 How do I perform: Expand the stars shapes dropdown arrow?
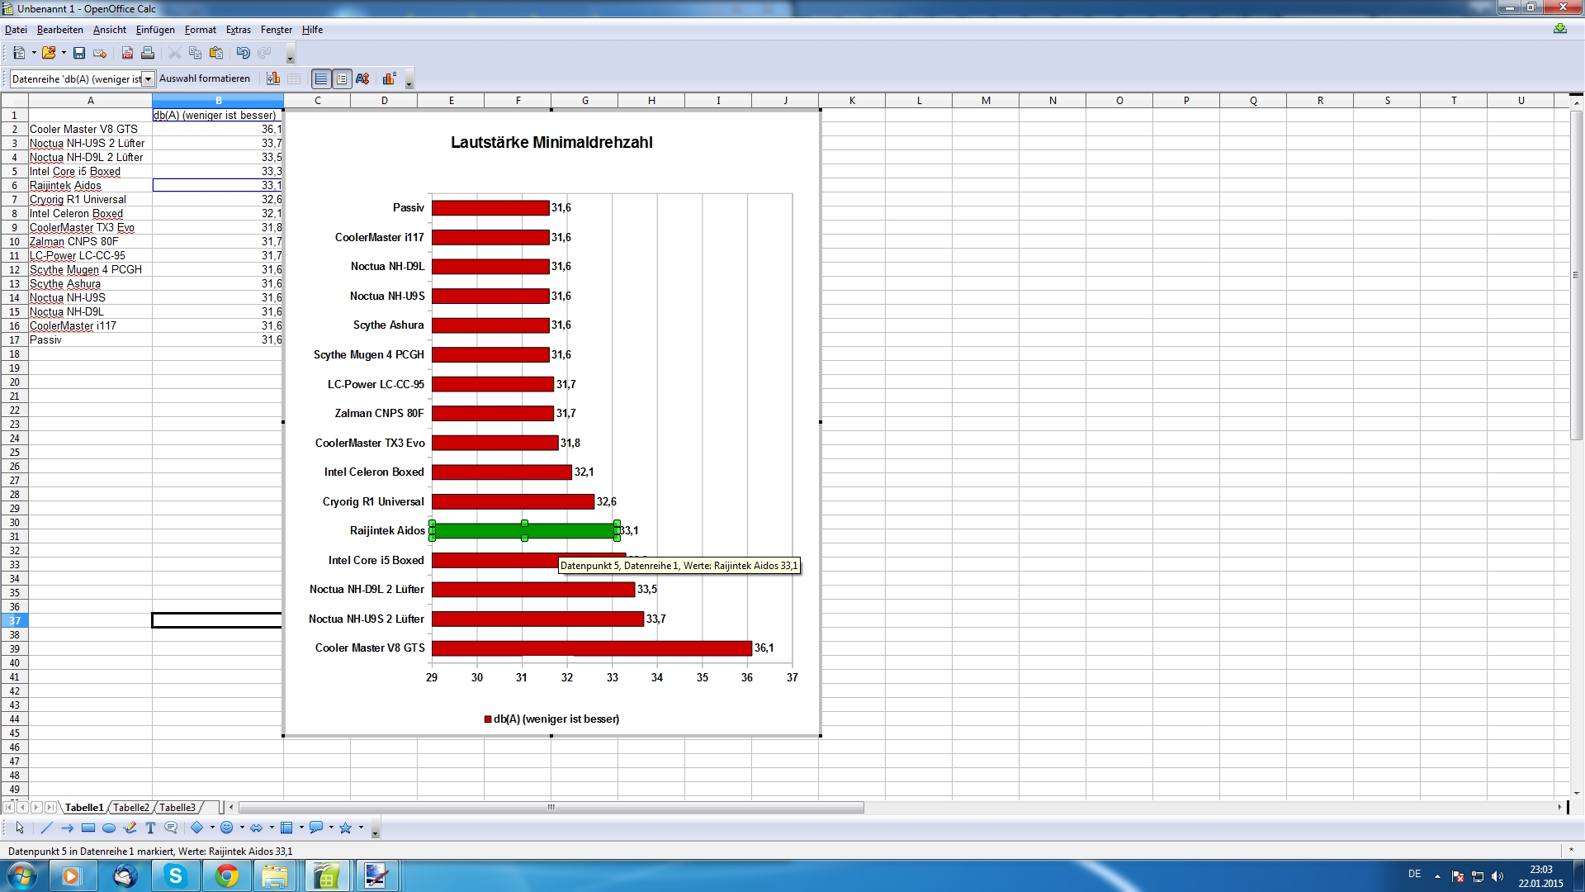click(x=361, y=828)
